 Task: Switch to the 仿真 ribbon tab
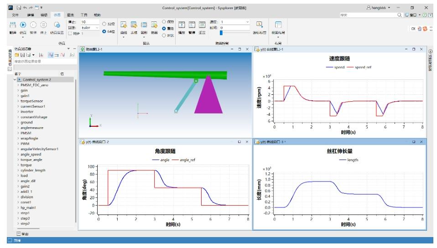57,15
